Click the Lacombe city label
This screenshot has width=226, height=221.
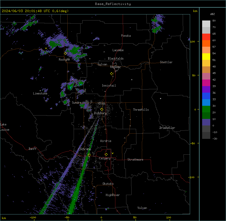(x=118, y=50)
